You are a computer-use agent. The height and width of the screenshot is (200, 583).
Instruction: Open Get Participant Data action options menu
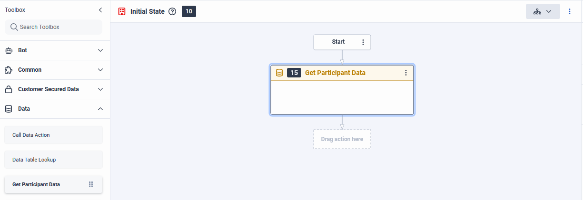click(x=406, y=73)
